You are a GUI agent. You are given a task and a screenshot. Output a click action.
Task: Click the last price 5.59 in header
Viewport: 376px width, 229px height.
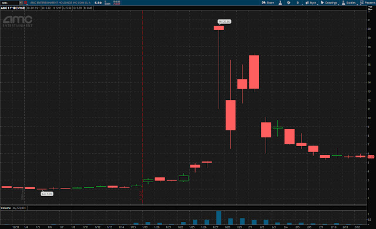tap(98, 2)
